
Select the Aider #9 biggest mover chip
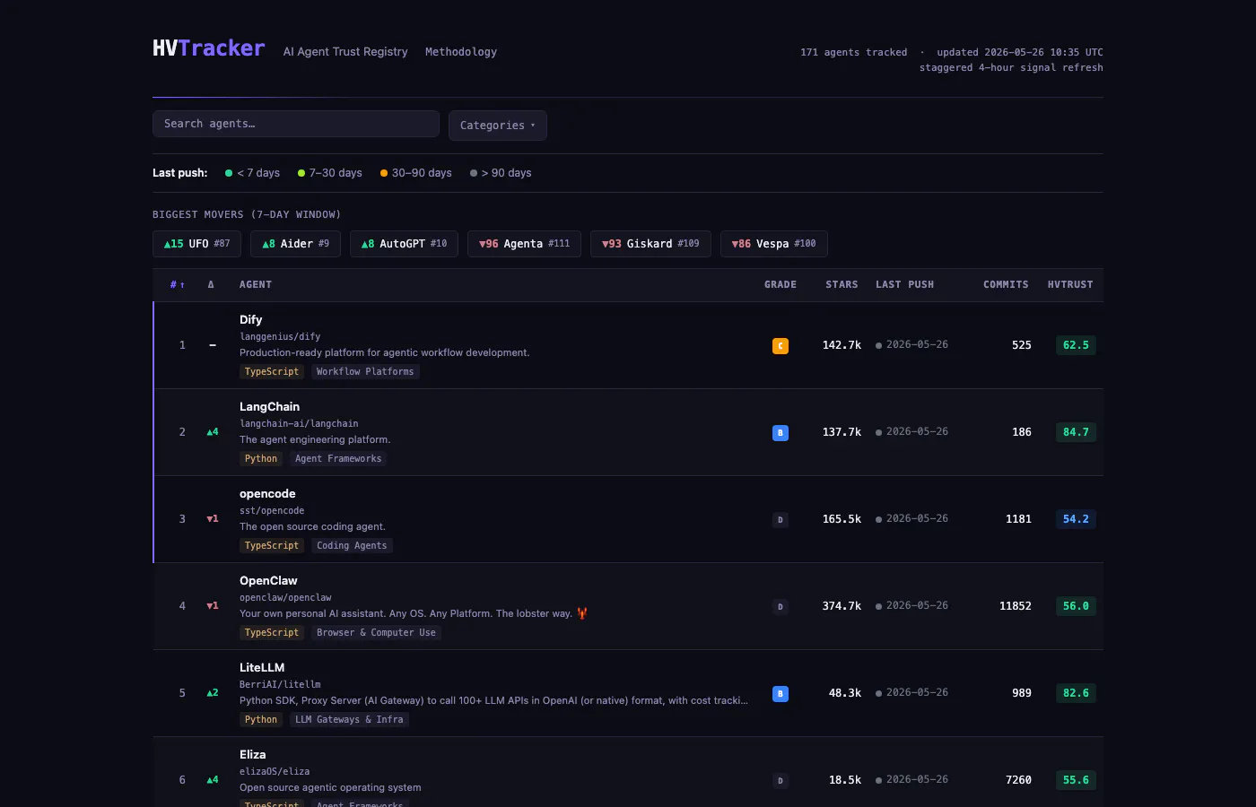[295, 244]
